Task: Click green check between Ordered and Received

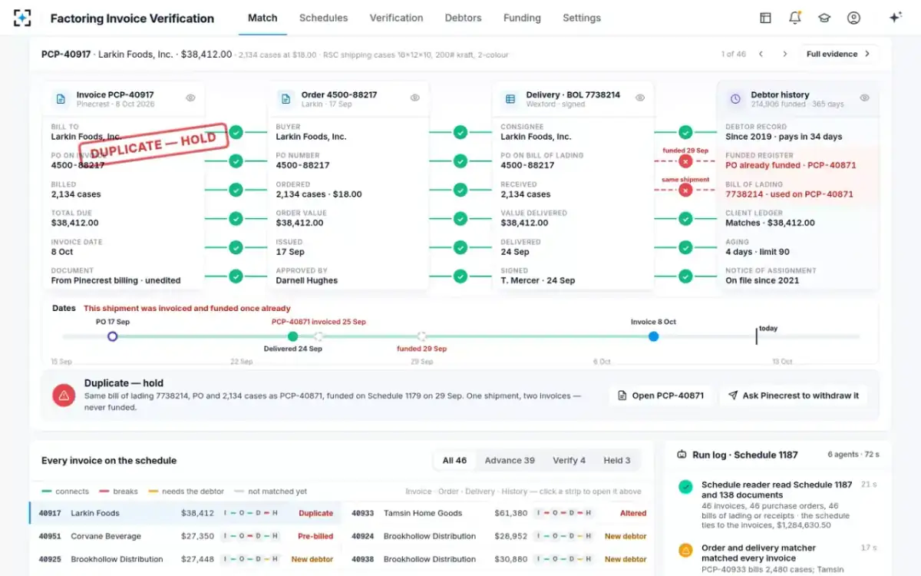Action: coord(460,190)
